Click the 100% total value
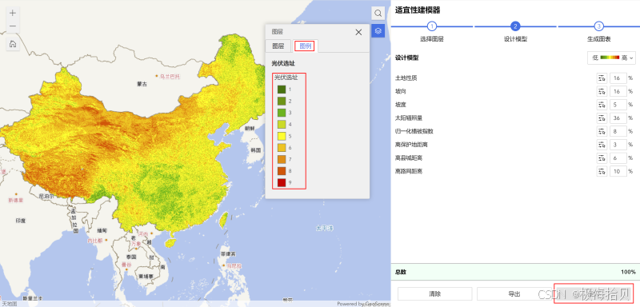 tap(629, 272)
